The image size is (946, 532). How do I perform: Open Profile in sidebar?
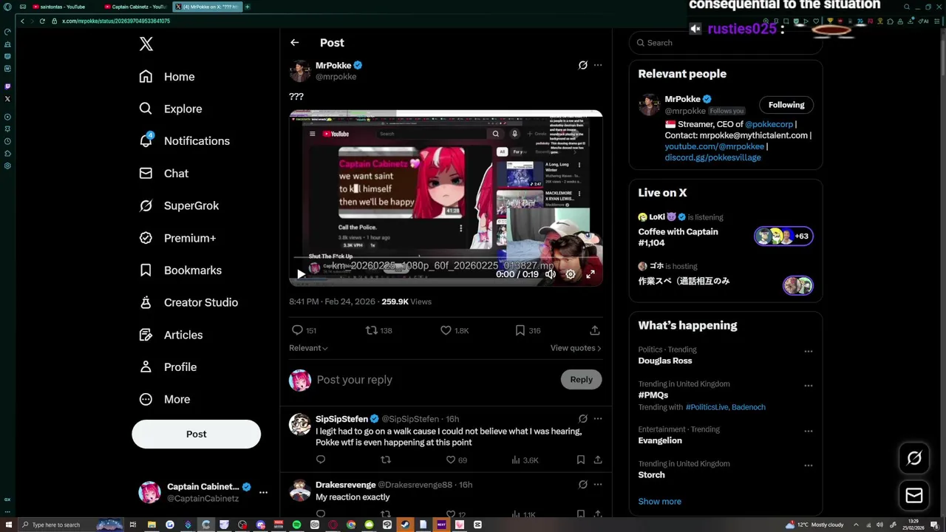point(168,367)
